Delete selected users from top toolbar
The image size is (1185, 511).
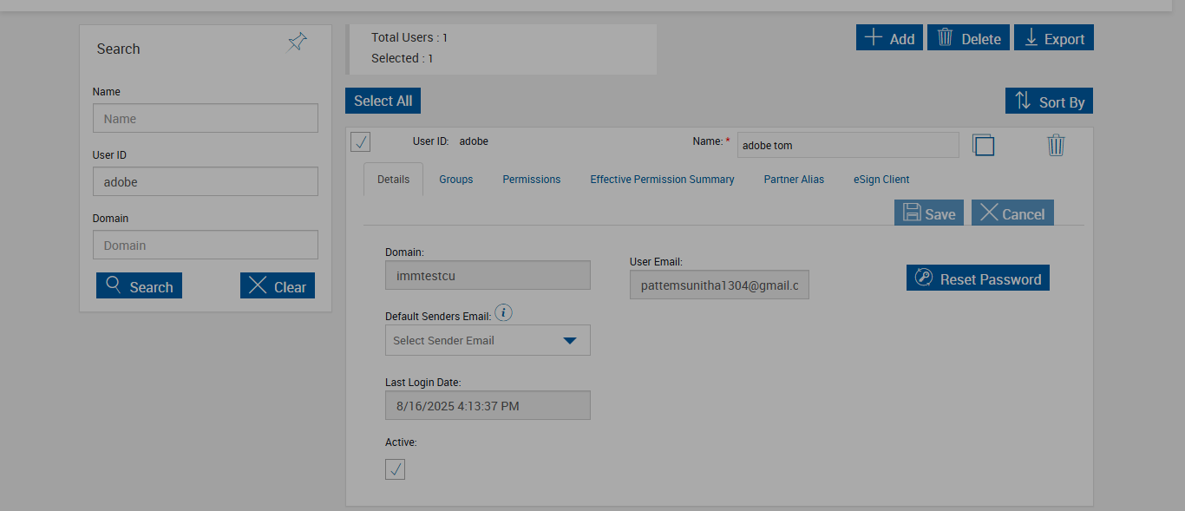[x=968, y=38]
